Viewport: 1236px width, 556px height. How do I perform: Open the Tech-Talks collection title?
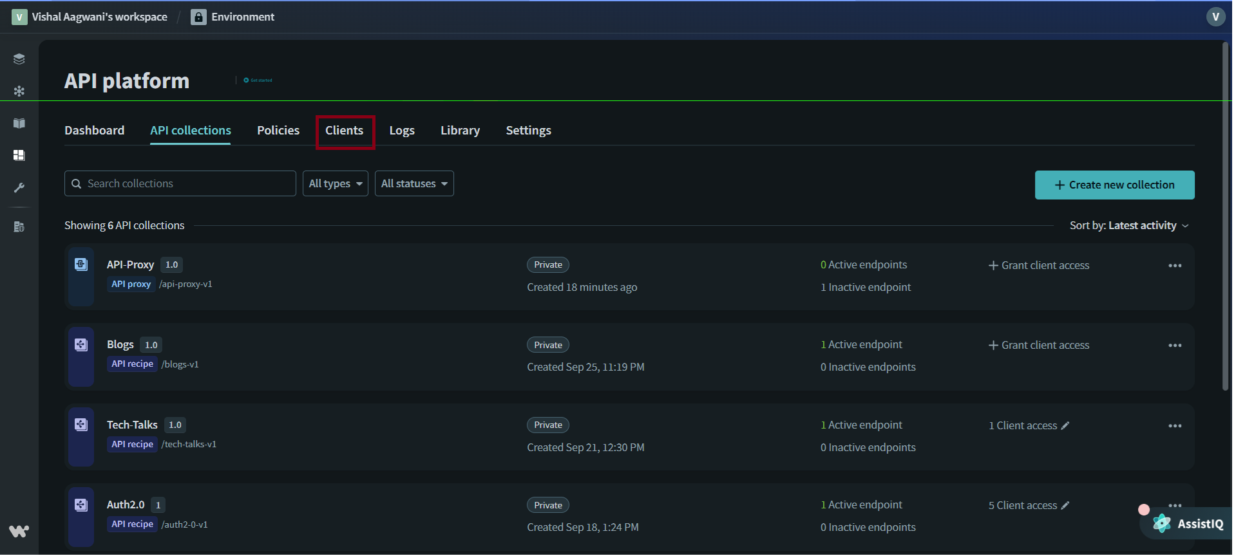[x=132, y=425]
